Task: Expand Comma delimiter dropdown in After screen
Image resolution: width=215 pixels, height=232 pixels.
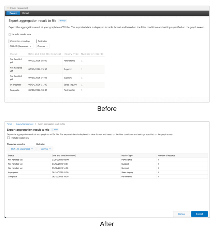Action: point(45,149)
